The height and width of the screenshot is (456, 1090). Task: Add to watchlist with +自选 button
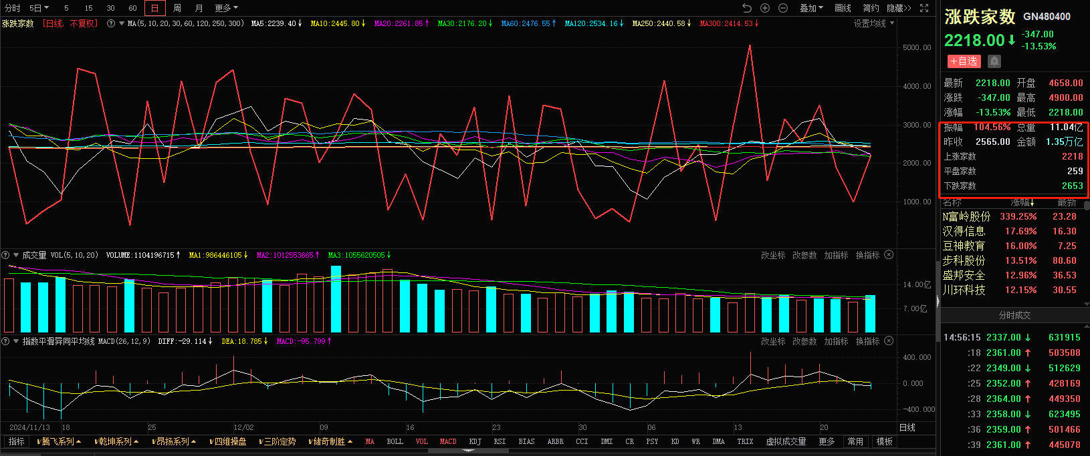pos(964,61)
